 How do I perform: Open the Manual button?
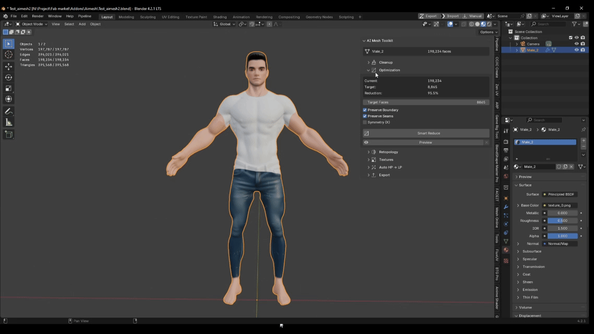coord(472,16)
